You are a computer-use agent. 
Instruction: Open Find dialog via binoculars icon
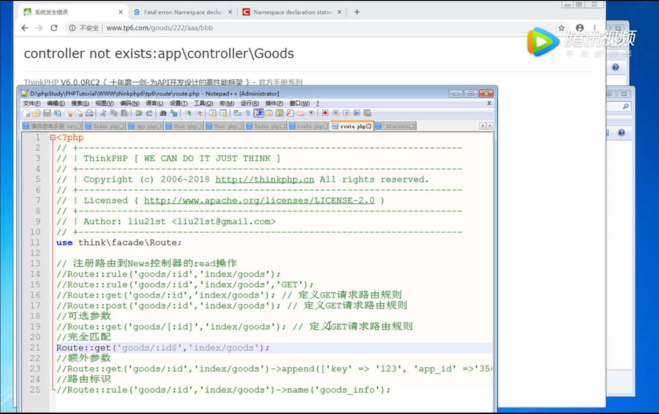click(163, 113)
